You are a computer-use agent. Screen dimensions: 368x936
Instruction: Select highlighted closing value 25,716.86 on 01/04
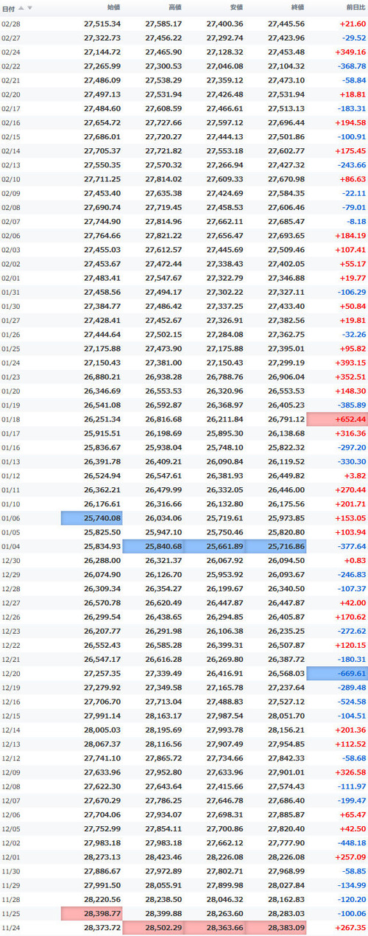tap(275, 546)
